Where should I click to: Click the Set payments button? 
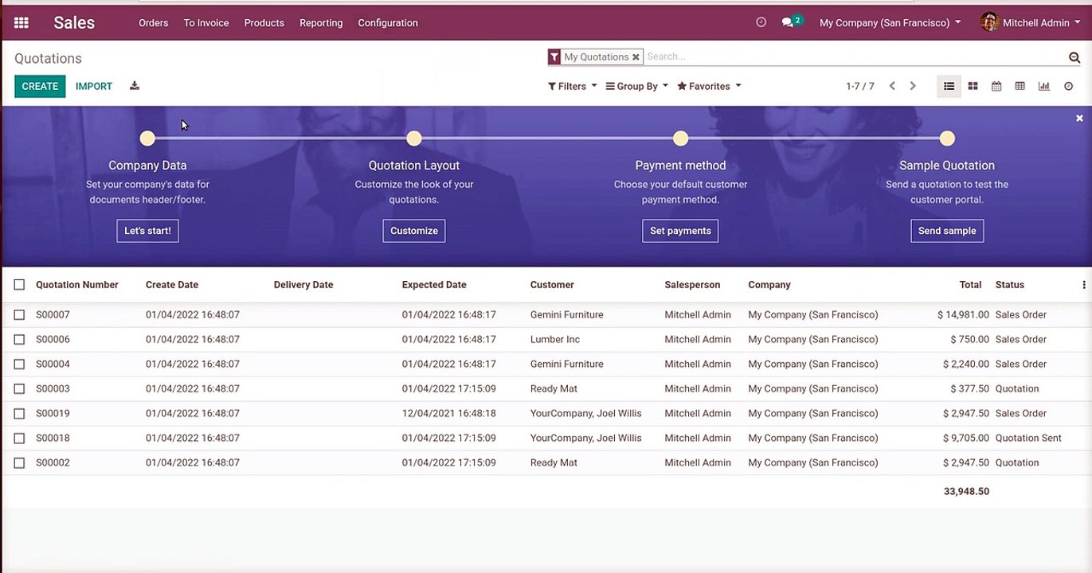680,231
